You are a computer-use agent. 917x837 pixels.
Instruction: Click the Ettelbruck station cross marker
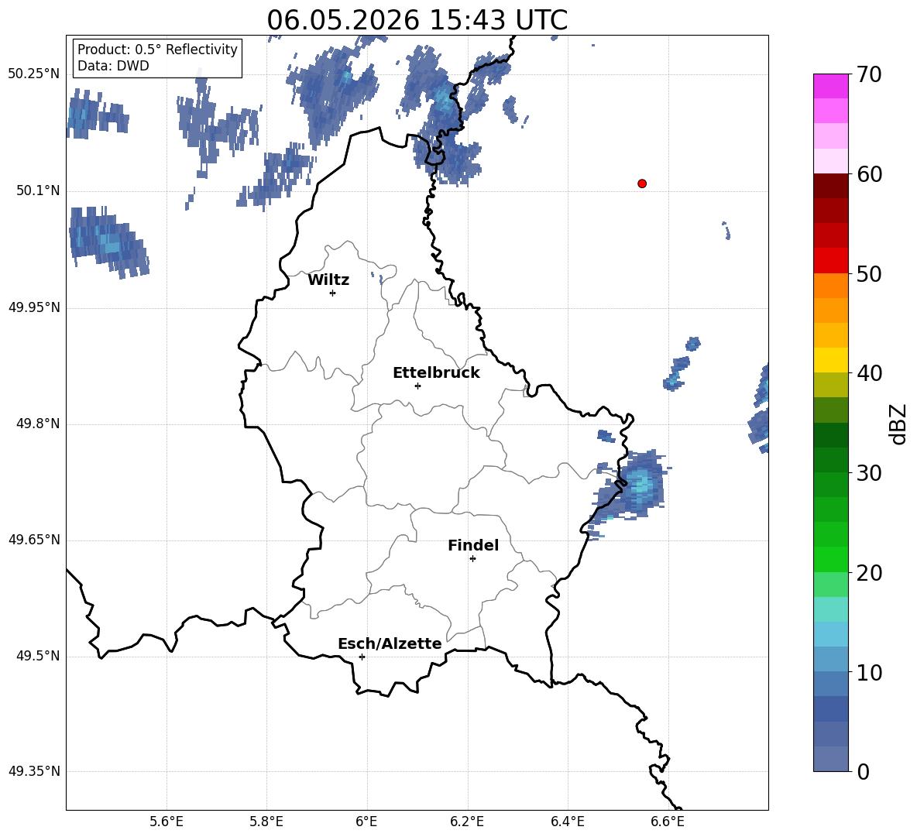tap(417, 386)
